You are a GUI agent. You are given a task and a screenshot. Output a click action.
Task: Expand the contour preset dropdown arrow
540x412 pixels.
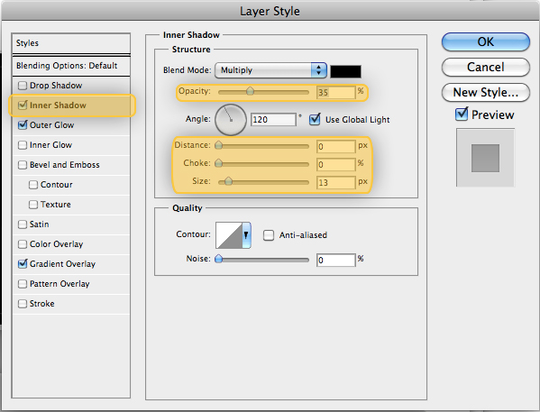247,235
